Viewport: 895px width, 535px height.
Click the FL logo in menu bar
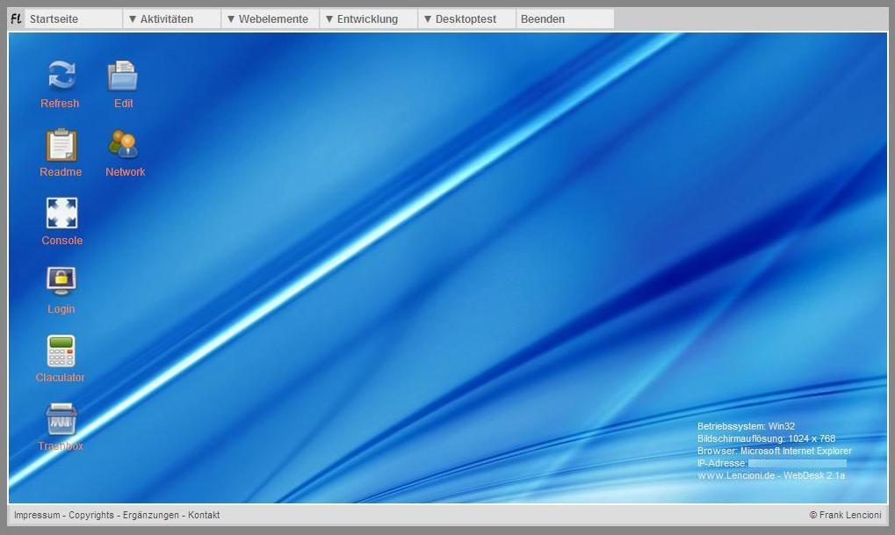click(16, 18)
